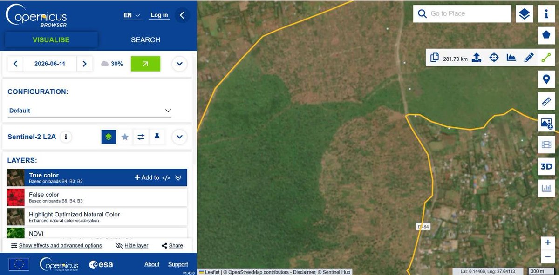The height and width of the screenshot is (275, 559).
Task: Center map on the drawn line
Action: [x=494, y=58]
